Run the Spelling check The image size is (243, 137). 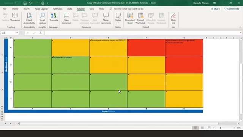pyautogui.click(x=5, y=17)
